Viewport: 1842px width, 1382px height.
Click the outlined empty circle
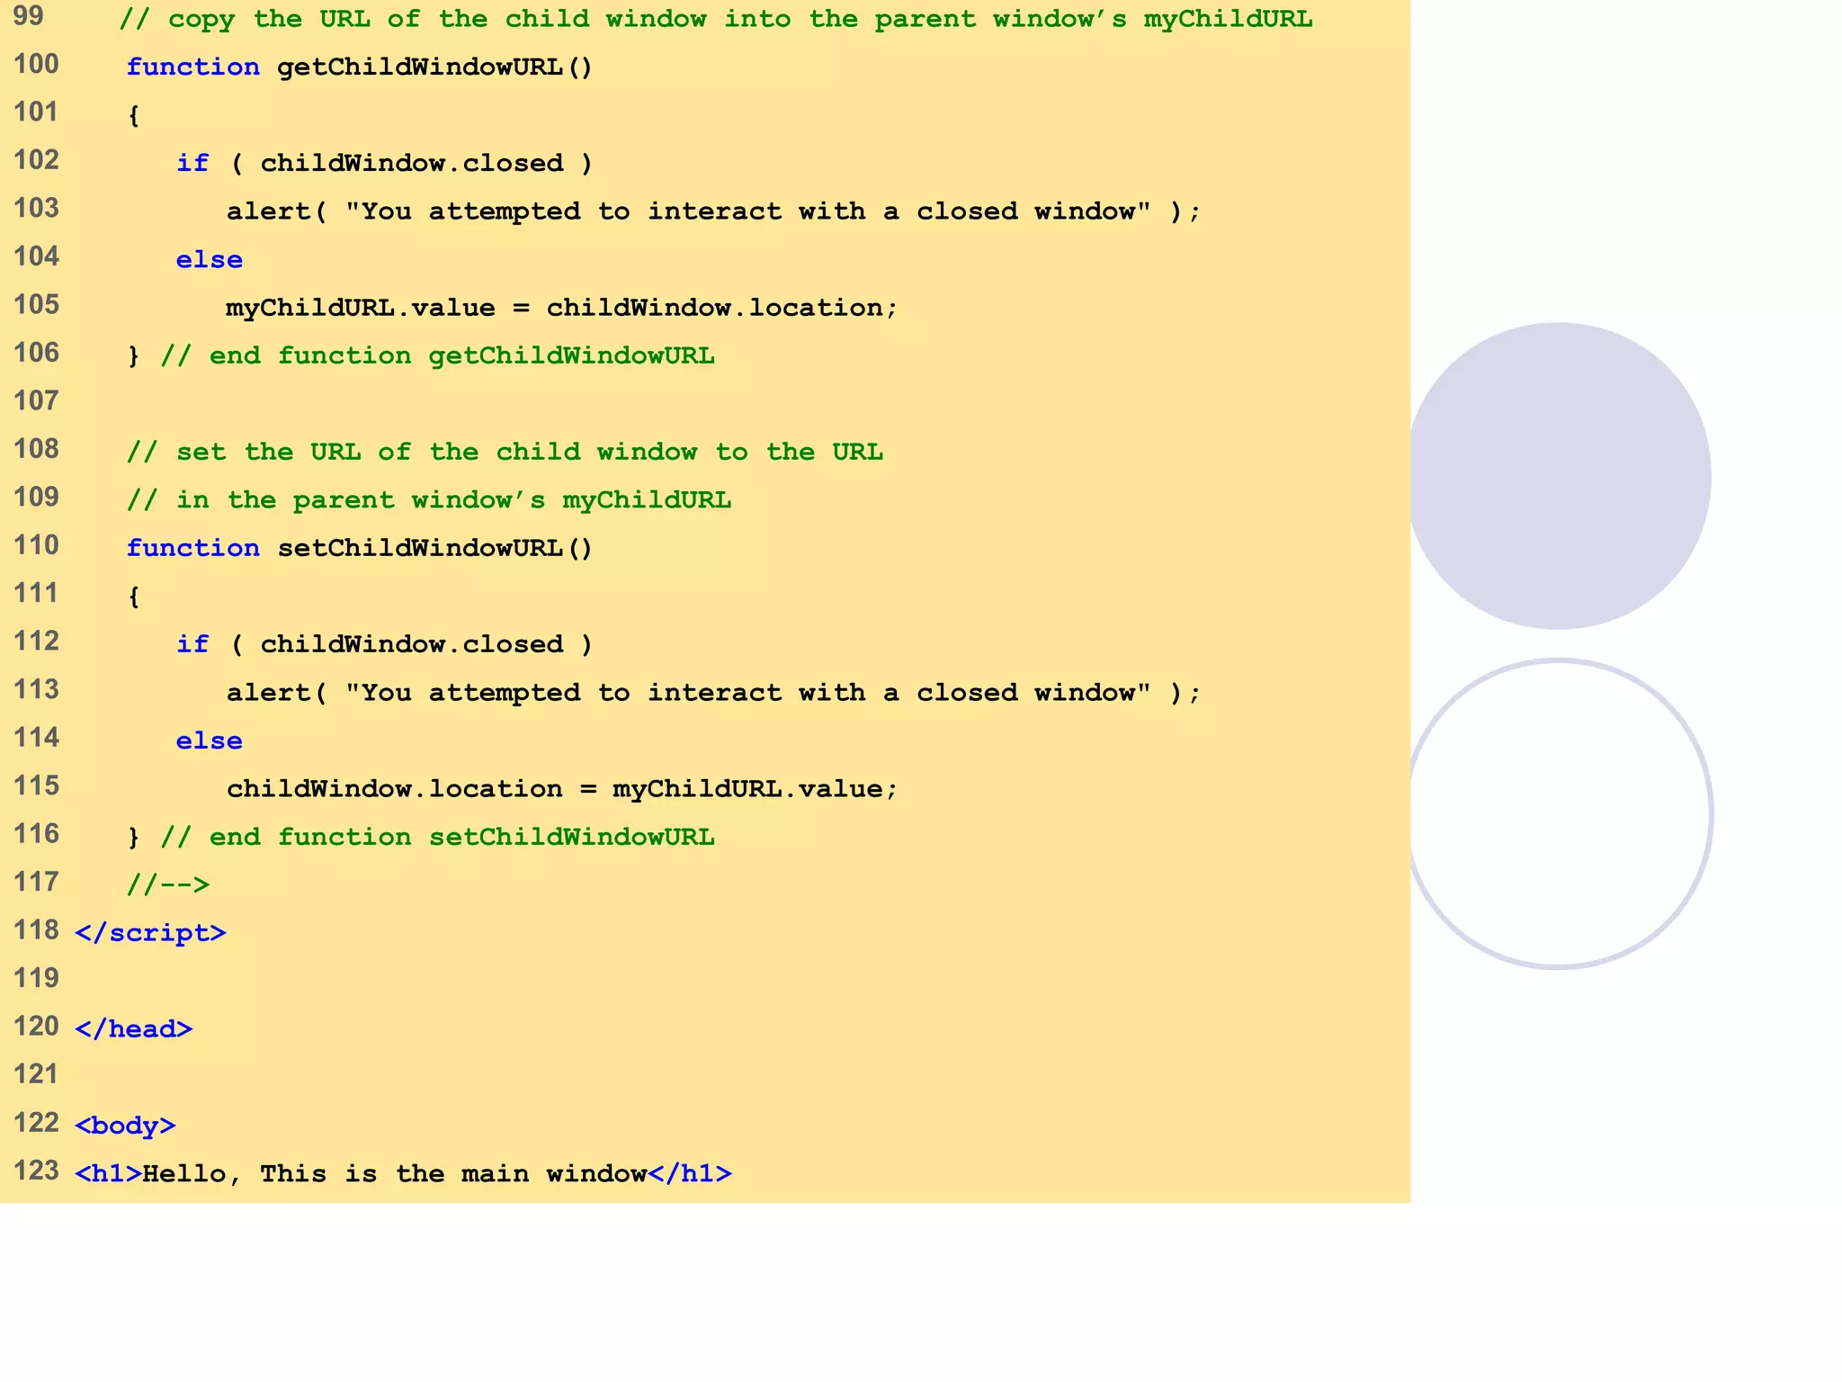pos(1559,814)
